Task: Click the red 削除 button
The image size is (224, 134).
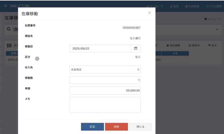Action: [116, 127]
